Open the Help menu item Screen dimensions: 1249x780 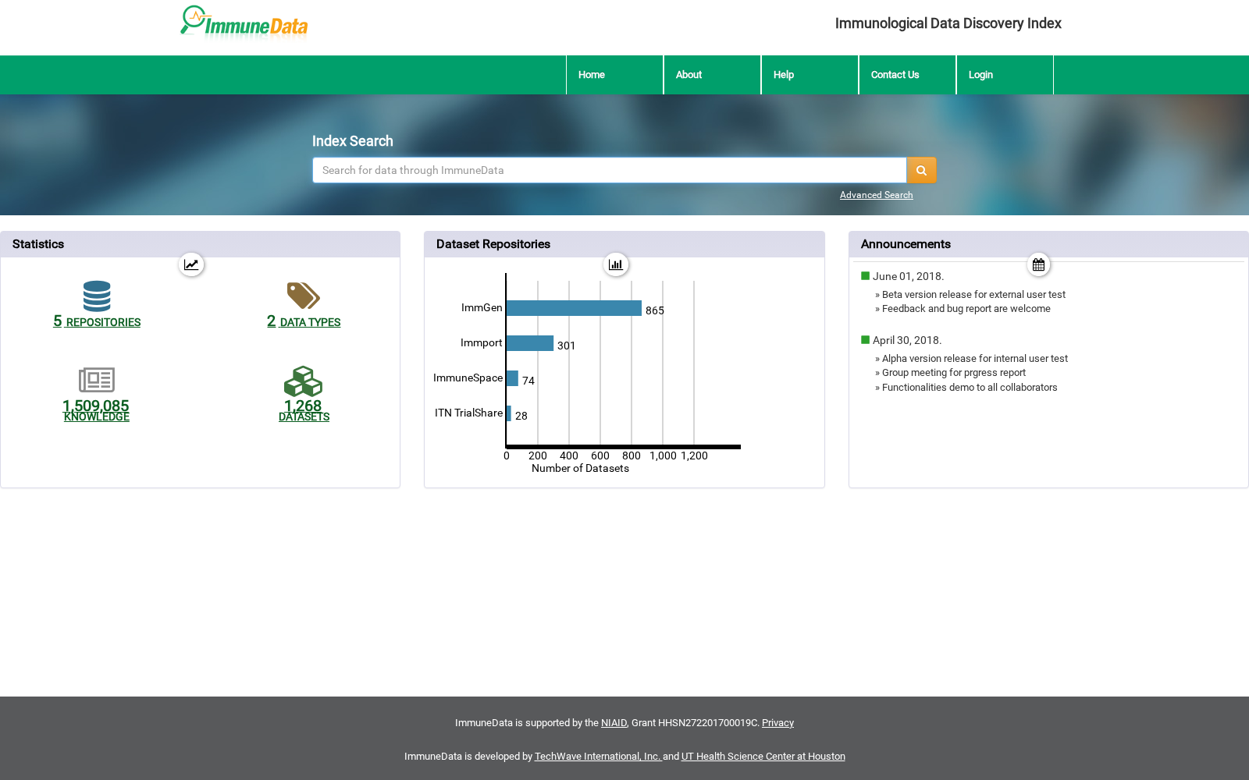(810, 75)
